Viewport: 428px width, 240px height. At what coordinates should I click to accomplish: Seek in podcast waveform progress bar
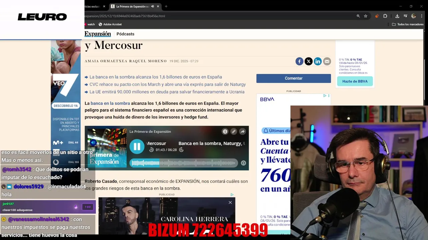click(x=184, y=163)
